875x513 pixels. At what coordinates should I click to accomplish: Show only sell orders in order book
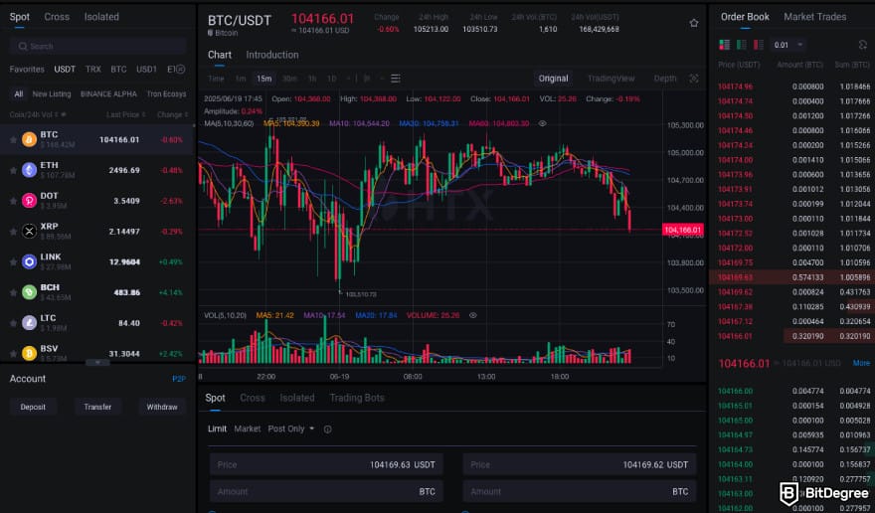coord(758,45)
